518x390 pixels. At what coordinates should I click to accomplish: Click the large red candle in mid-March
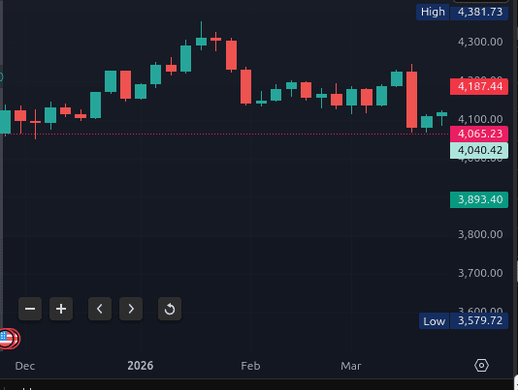point(411,100)
